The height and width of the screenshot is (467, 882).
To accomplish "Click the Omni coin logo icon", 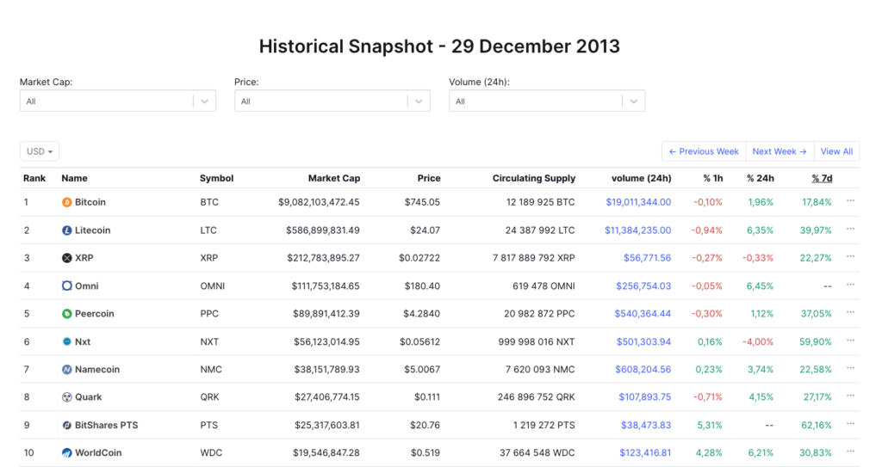I will pyautogui.click(x=67, y=286).
